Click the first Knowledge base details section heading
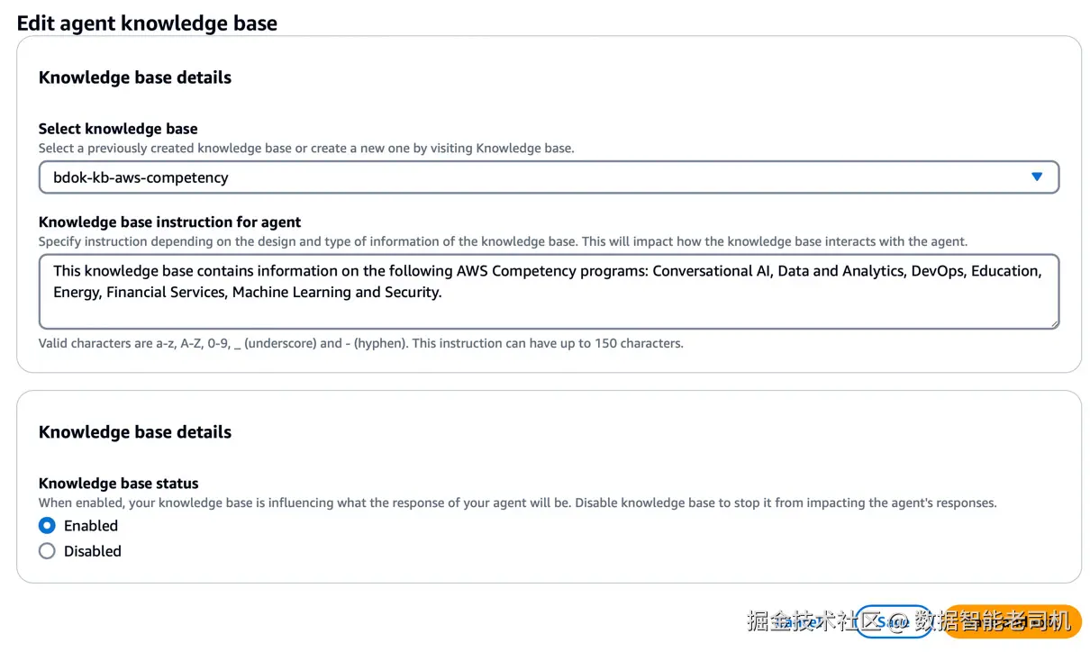Screen dimensions: 1090x652 coord(135,77)
